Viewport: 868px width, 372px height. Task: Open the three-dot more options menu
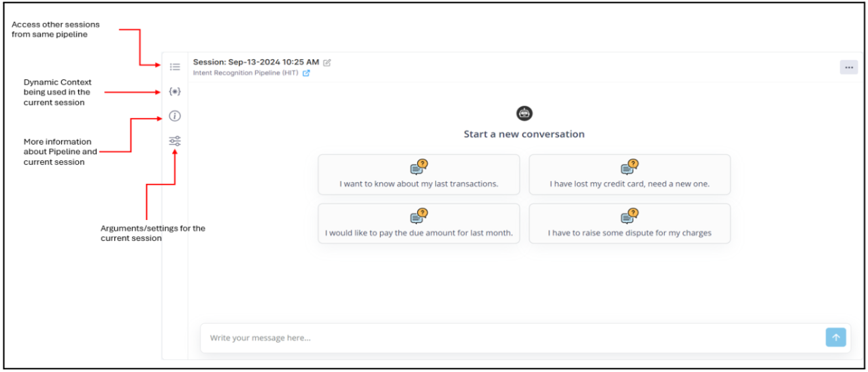(x=848, y=67)
